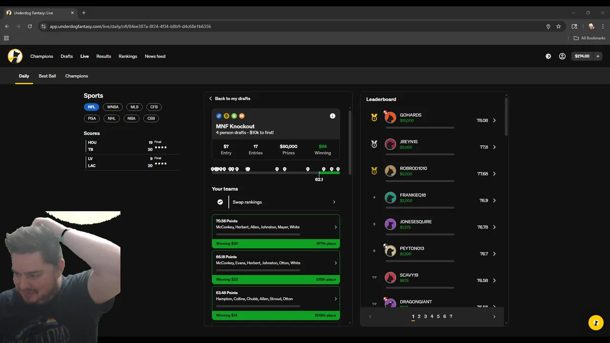Screen dimensions: 610x343
Task: Click the 63.48 Points team card
Action: point(276,303)
